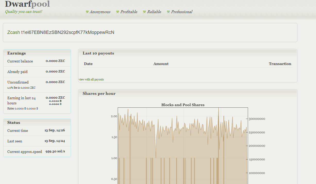Click the Current balance value

[x=55, y=61]
